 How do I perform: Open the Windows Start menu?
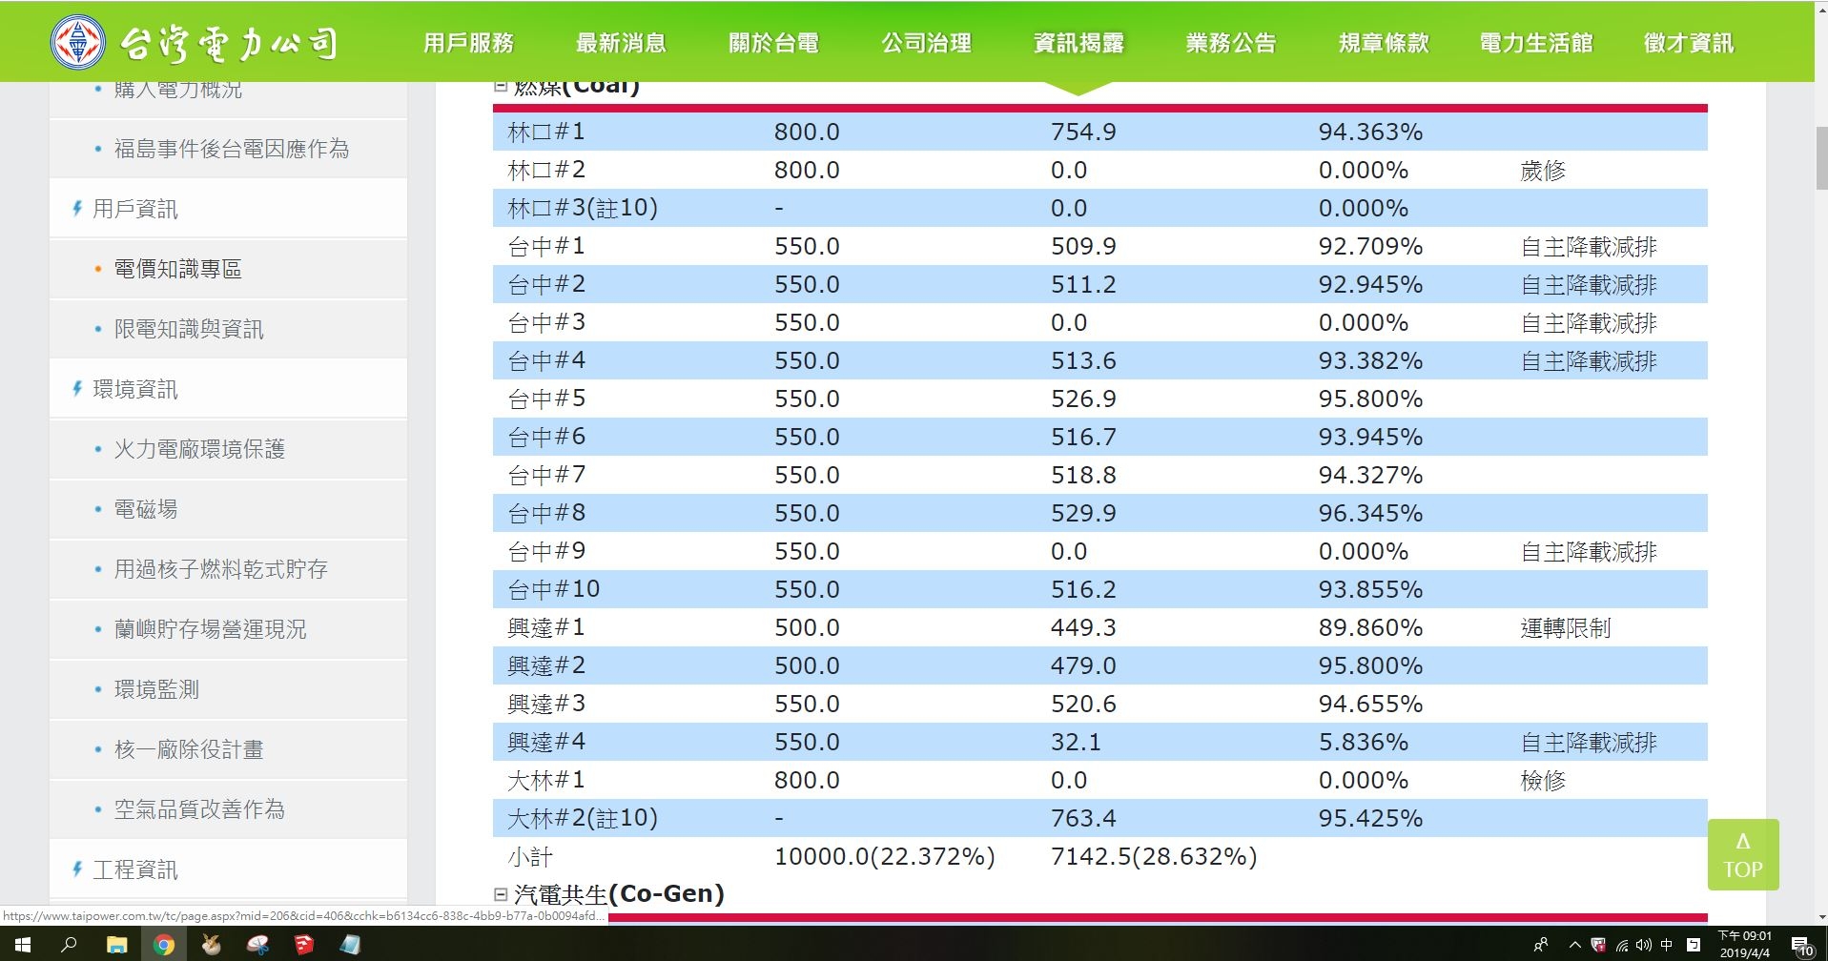pos(22,945)
